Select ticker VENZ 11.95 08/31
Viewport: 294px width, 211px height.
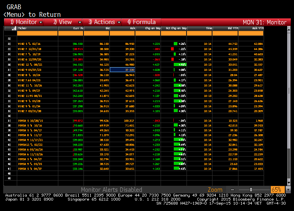coord(30,96)
